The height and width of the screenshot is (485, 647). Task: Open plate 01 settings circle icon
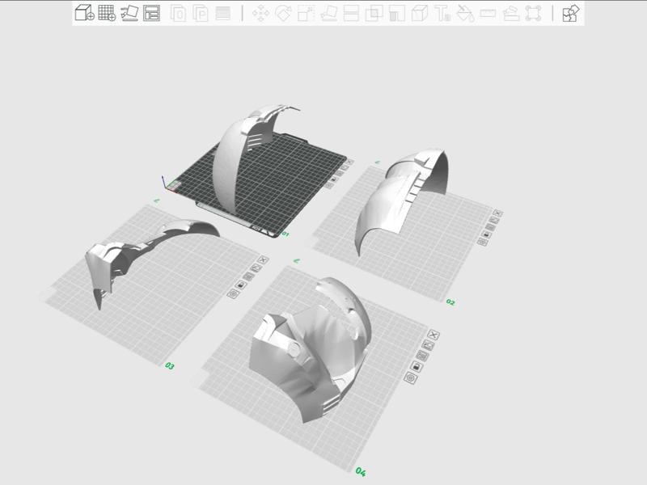click(x=328, y=186)
